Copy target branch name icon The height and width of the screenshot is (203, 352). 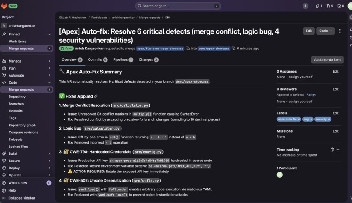[234, 49]
